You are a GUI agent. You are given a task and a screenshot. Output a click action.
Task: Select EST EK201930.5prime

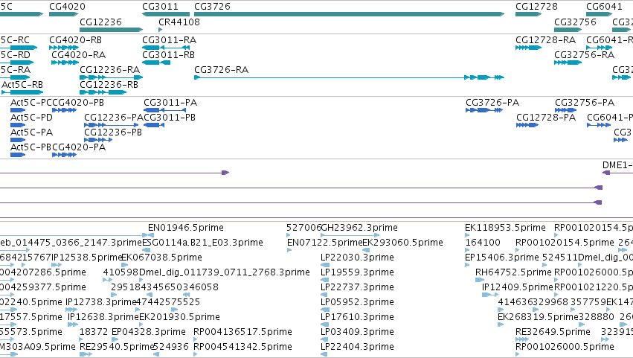pyautogui.click(x=180, y=317)
